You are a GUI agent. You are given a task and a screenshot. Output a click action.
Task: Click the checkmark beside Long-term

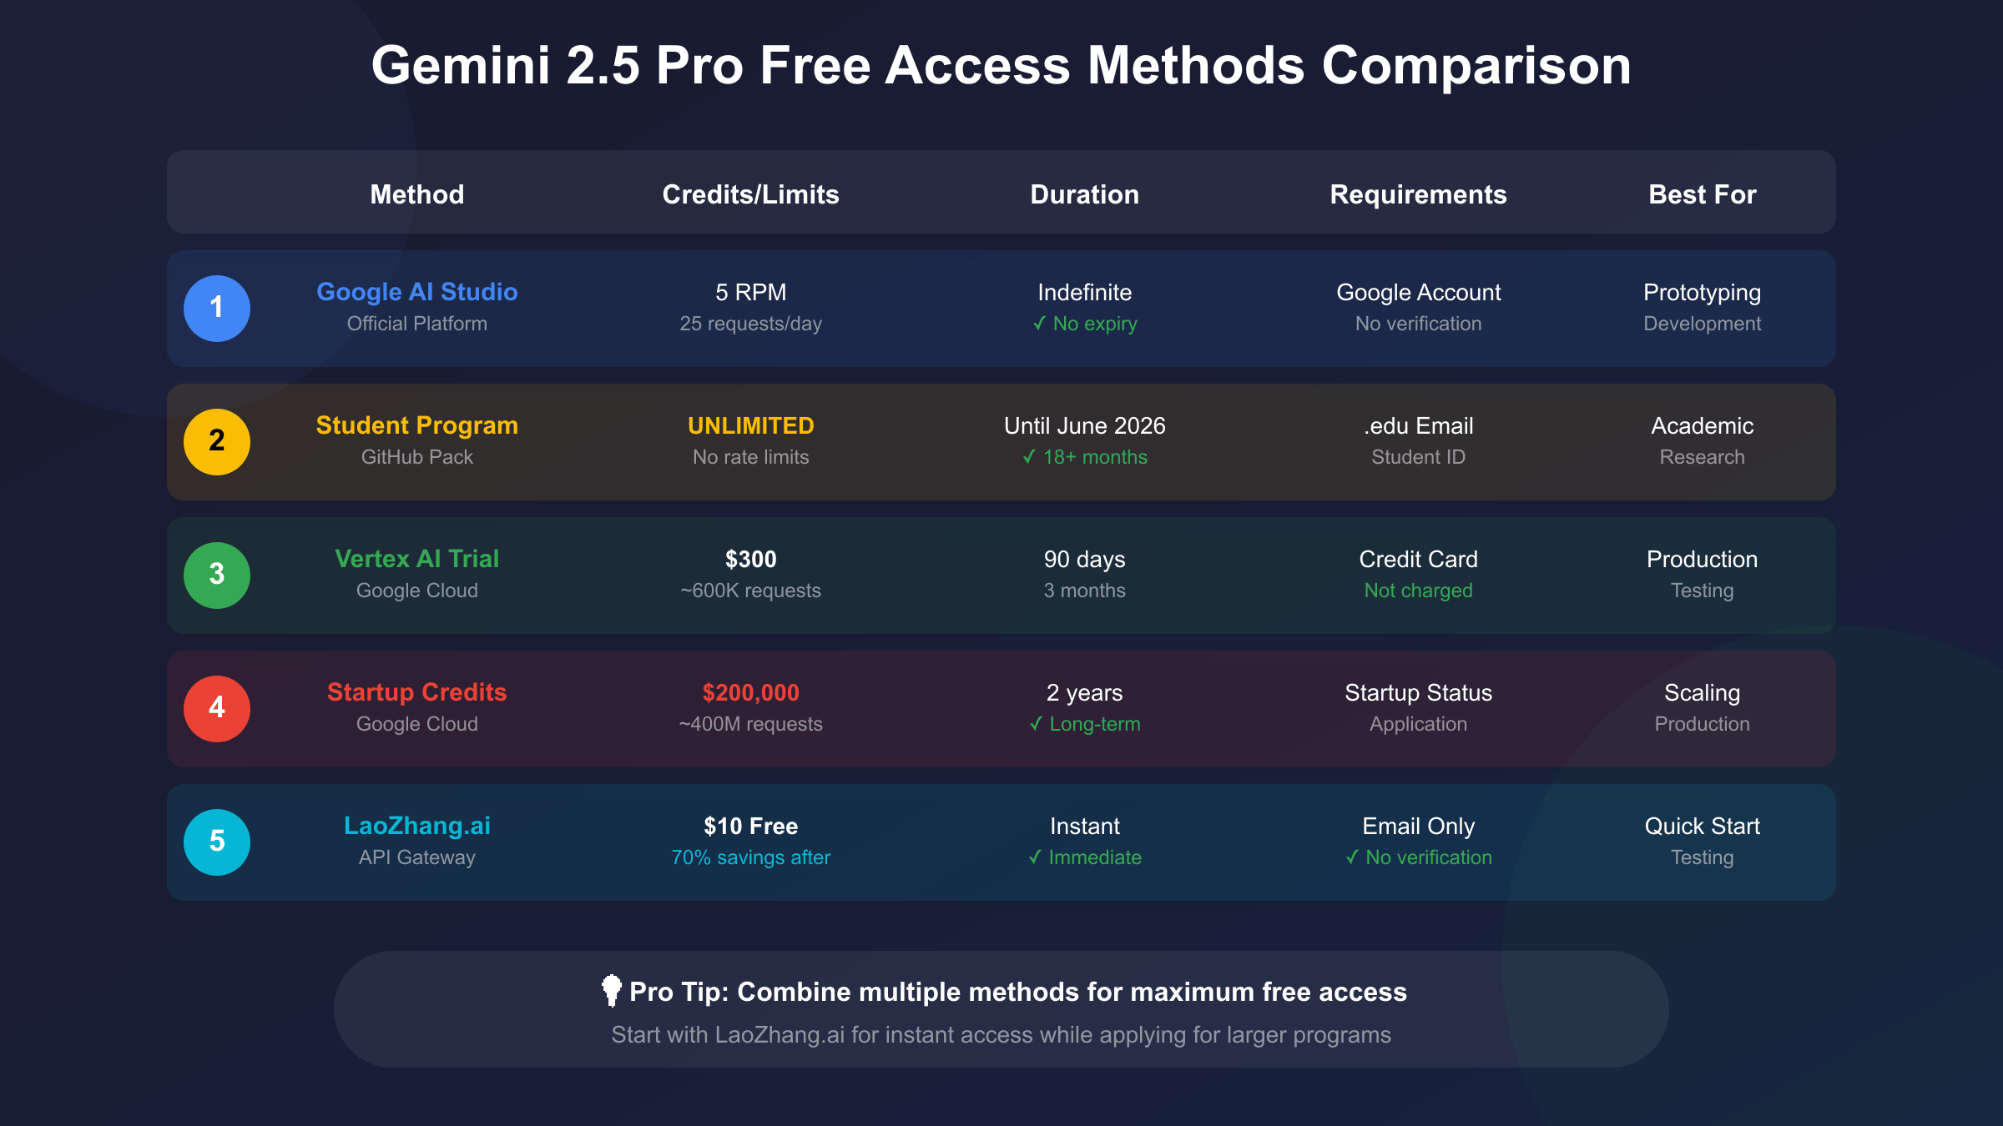(1036, 724)
